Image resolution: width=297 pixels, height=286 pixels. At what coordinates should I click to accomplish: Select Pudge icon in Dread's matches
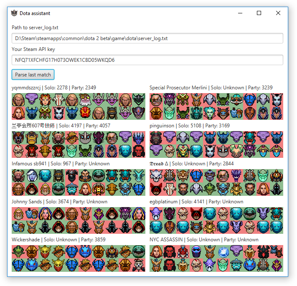[223, 176]
